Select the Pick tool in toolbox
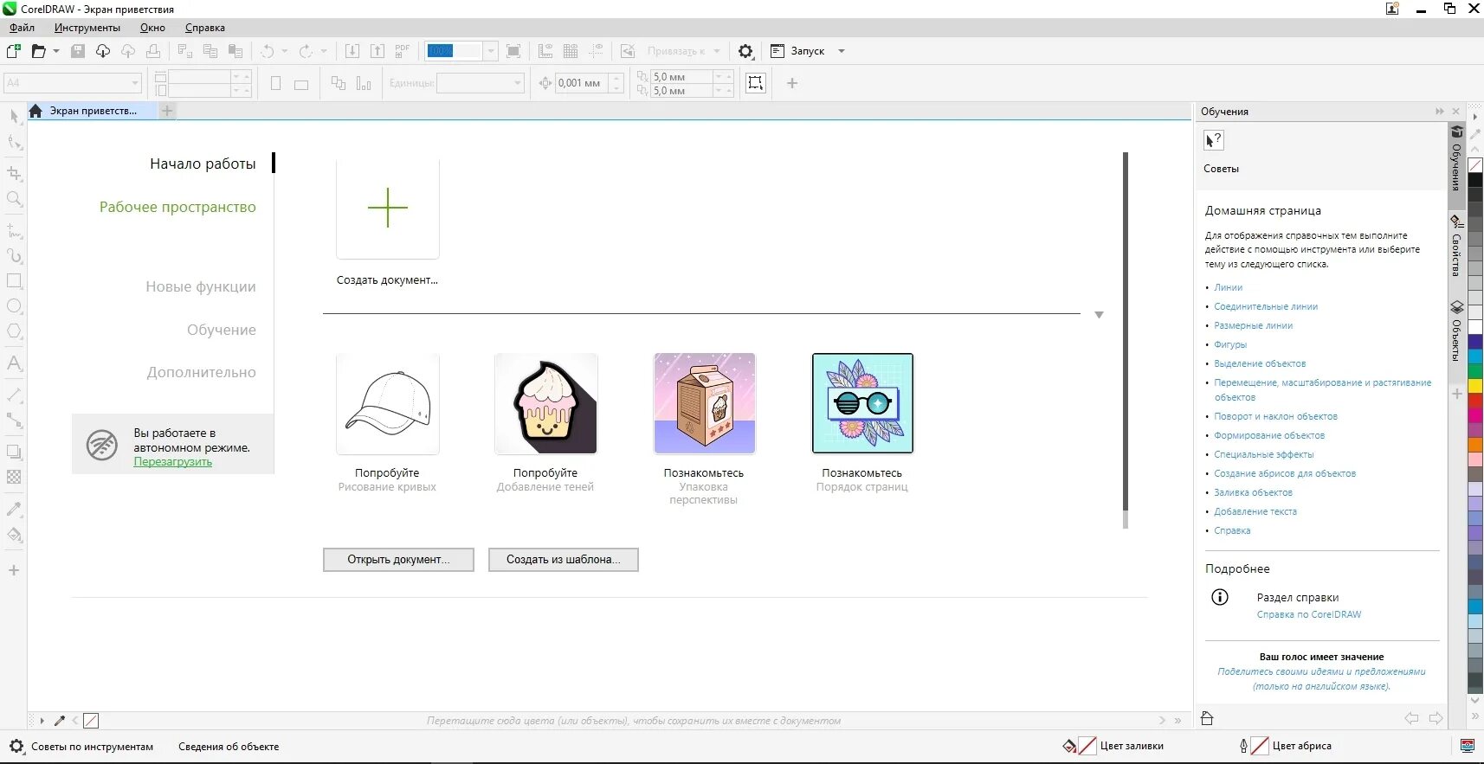This screenshot has width=1484, height=764. click(14, 117)
